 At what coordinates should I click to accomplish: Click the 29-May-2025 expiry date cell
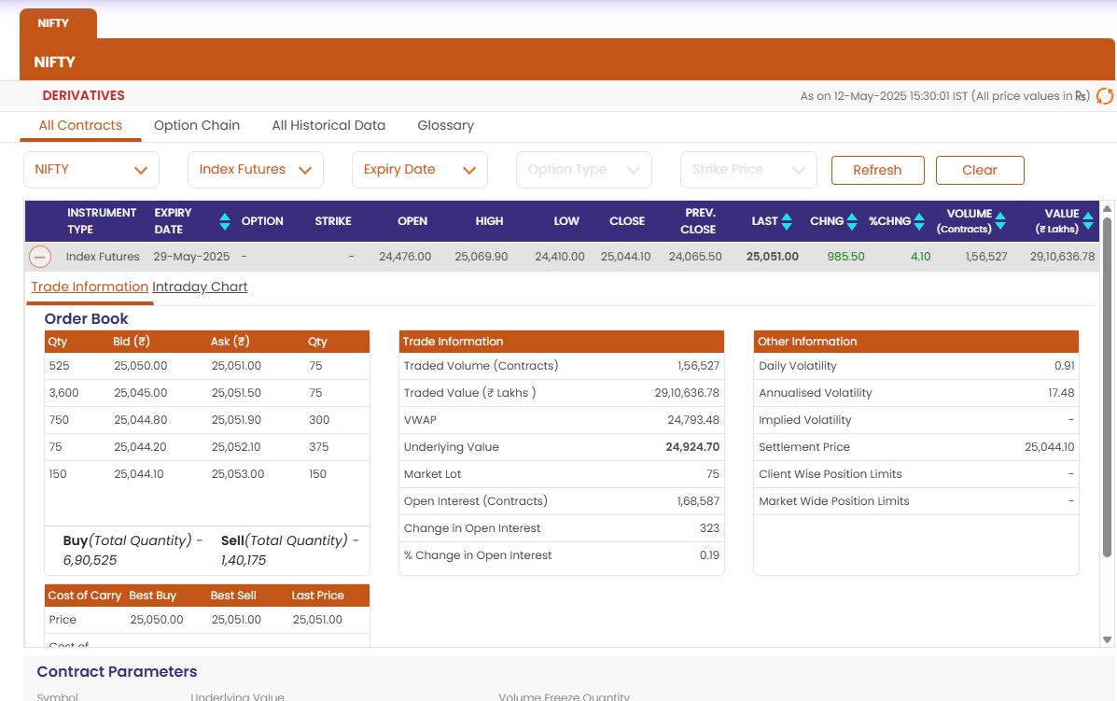[191, 257]
